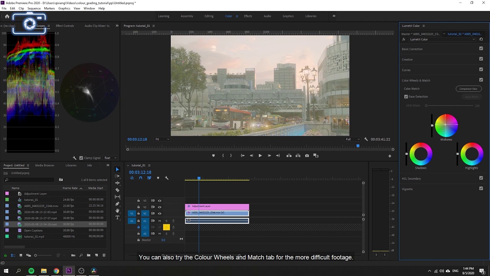
Task: Toggle Snap in timeline
Action: (x=140, y=178)
